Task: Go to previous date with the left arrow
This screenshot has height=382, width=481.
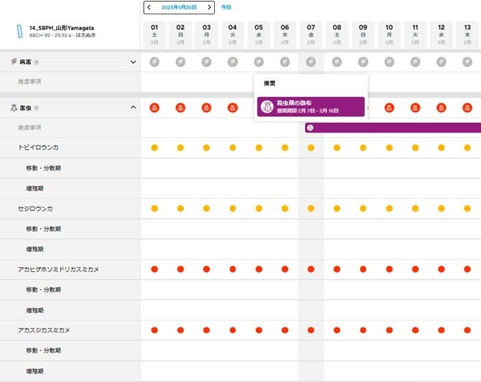Action: pyautogui.click(x=150, y=8)
